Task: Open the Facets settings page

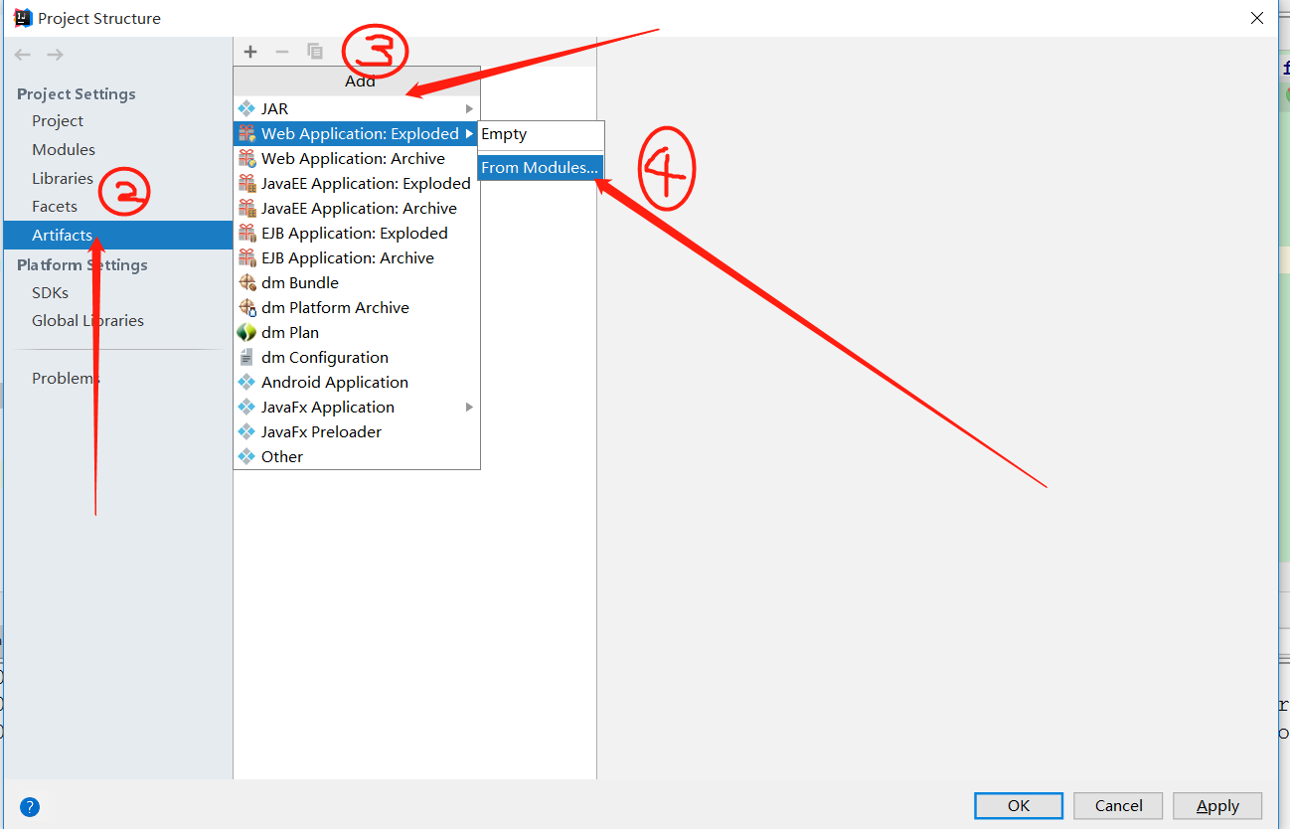Action: click(55, 207)
